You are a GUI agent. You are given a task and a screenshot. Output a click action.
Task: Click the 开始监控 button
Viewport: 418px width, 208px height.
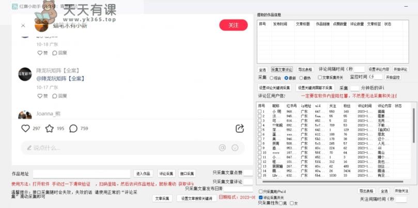pyautogui.click(x=393, y=77)
